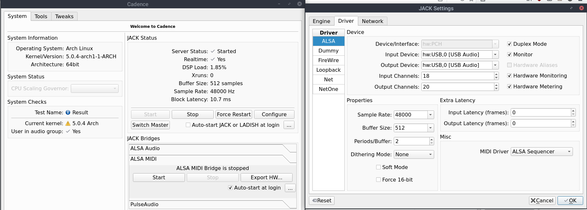This screenshot has width=587, height=210.
Task: Disable the Hardware Metering checkbox
Action: point(509,86)
